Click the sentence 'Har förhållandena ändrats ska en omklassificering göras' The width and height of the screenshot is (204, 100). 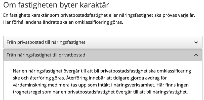tap(63, 22)
